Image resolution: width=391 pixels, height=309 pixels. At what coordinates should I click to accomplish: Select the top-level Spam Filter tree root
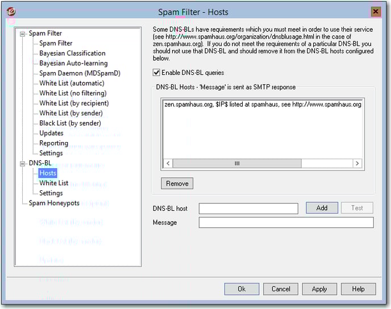45,34
